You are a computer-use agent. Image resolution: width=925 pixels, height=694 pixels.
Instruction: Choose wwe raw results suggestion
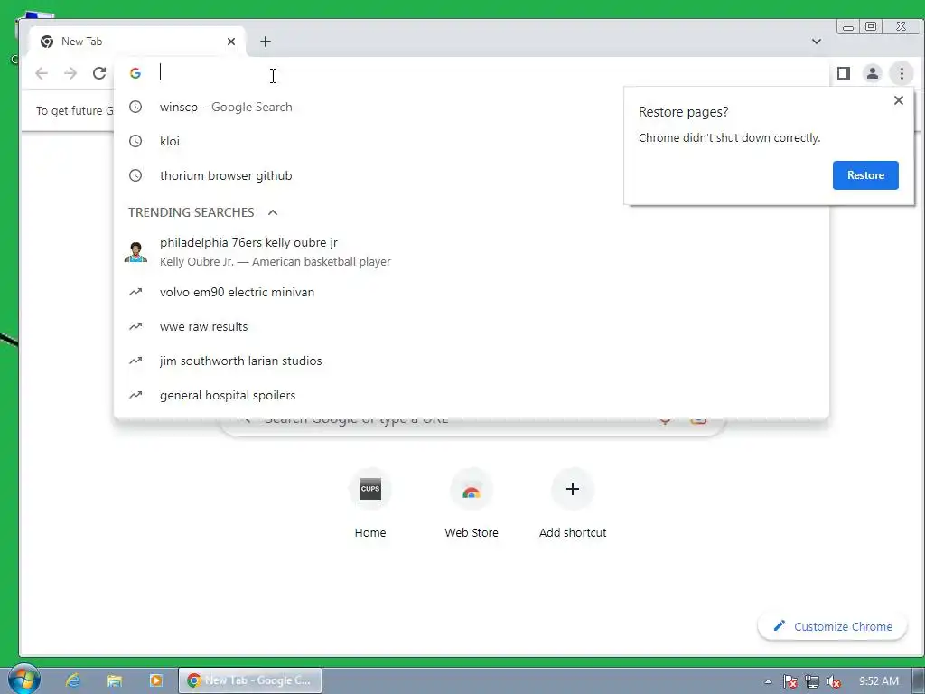[472, 326]
